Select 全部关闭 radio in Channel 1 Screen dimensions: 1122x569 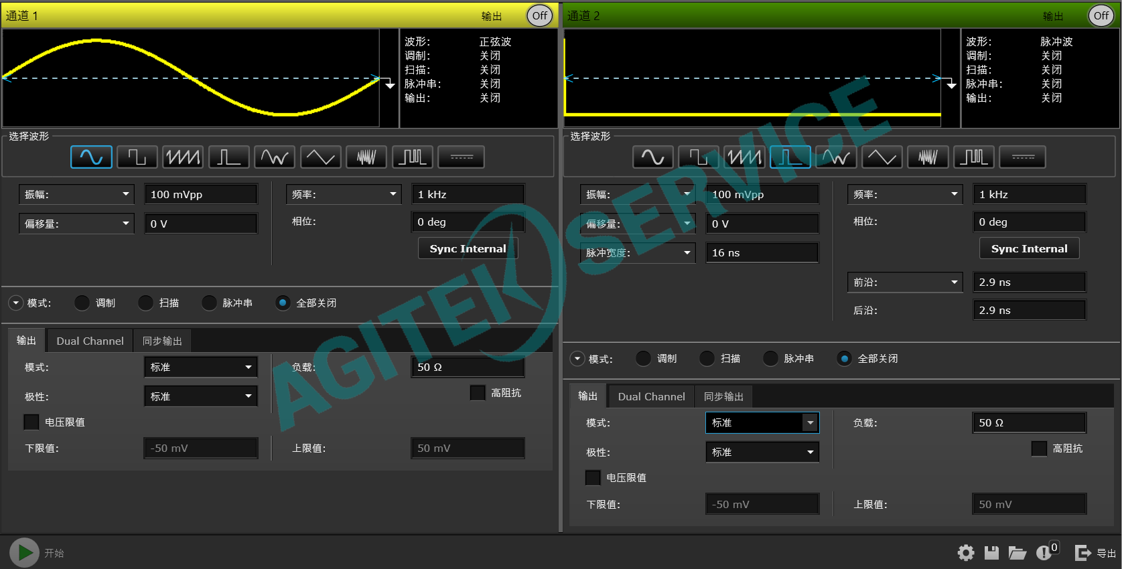[283, 303]
